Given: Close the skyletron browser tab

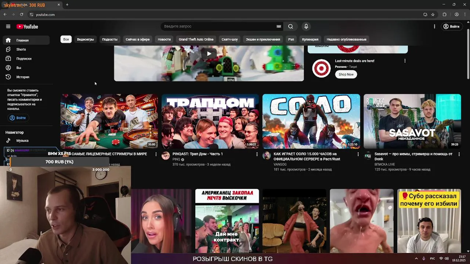Looking at the screenshot, I should point(59,5).
